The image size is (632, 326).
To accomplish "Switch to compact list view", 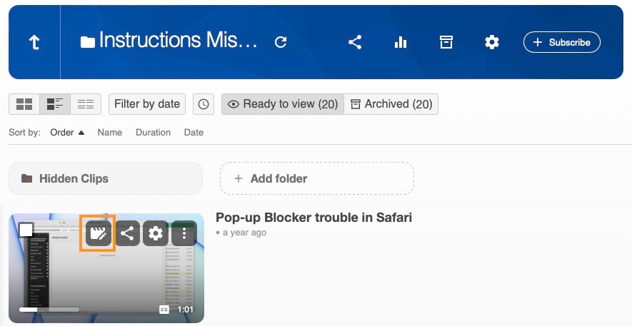I will pyautogui.click(x=86, y=104).
